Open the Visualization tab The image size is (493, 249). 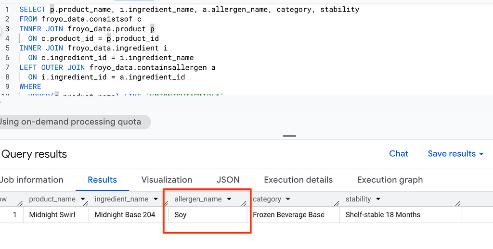[167, 180]
